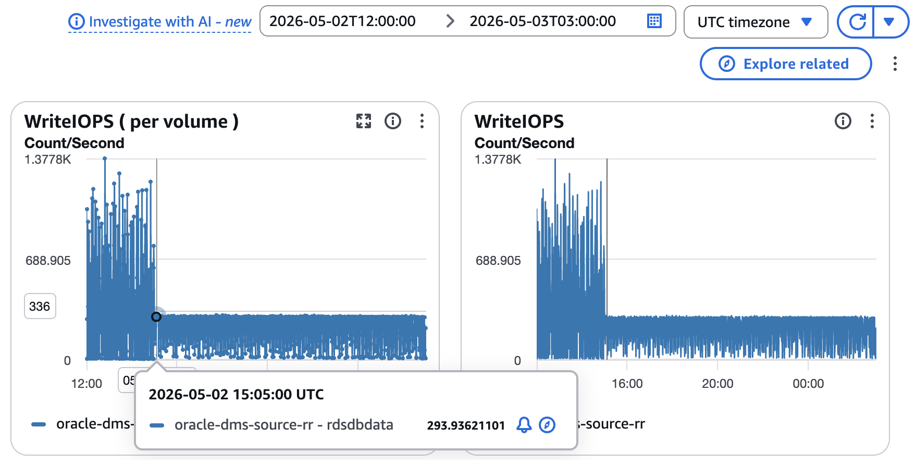Click the tooltip compass explore icon
916x464 pixels.
pyautogui.click(x=547, y=425)
